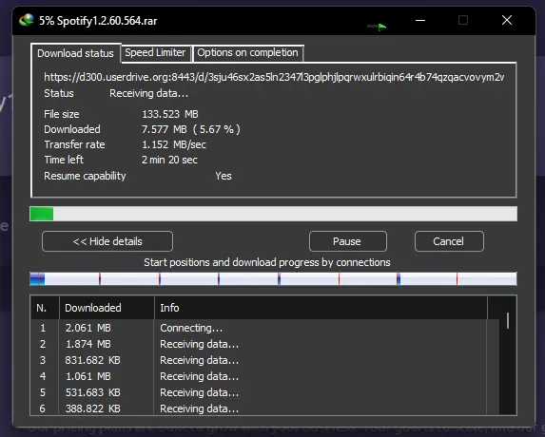Image resolution: width=545 pixels, height=437 pixels.
Task: Select connection row with 1.874 MB
Action: point(264,344)
